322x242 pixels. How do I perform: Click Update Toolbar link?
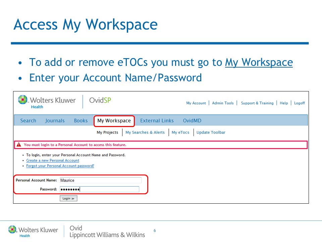click(211, 132)
